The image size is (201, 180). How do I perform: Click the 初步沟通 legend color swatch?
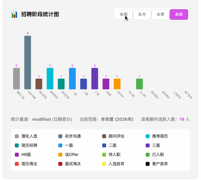tap(60, 136)
